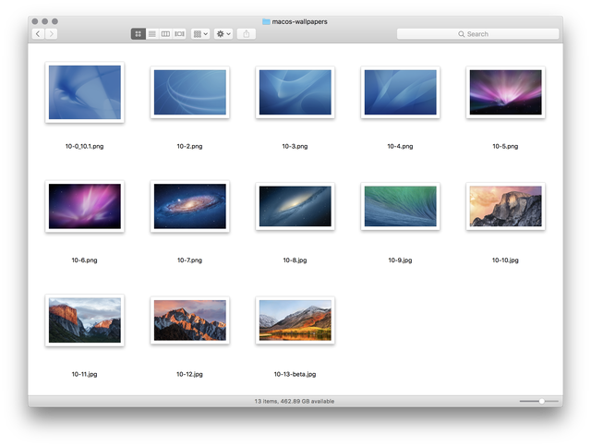Switch to column view mode

click(x=165, y=34)
